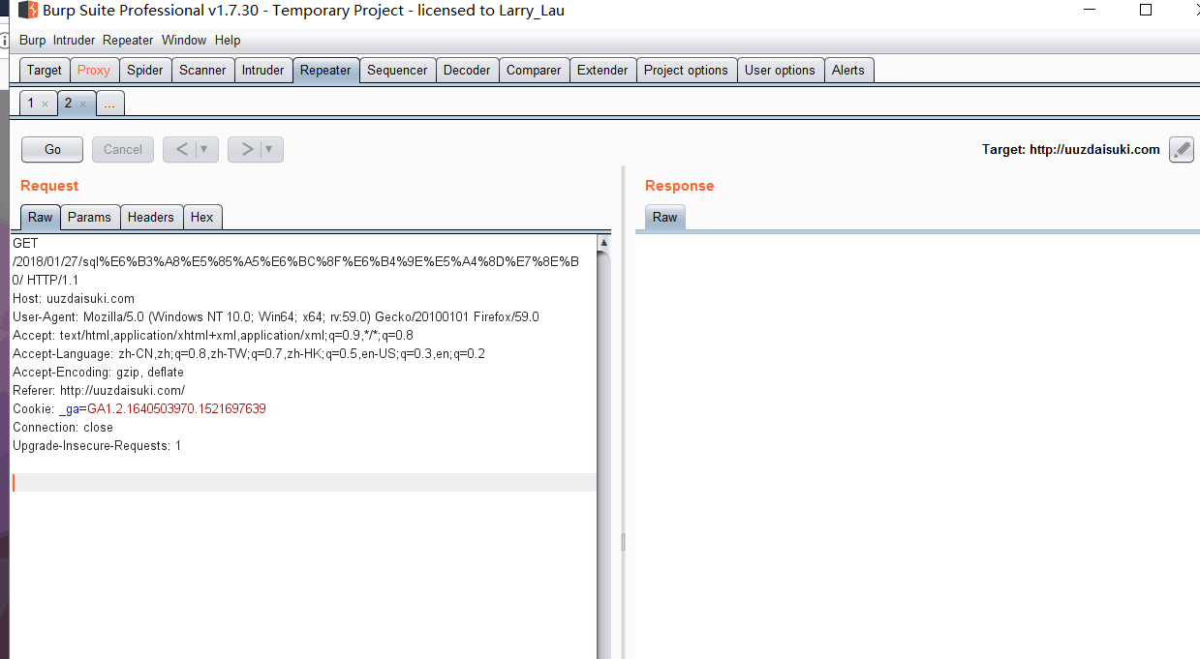Add a new Repeater tab with ...
This screenshot has height=659, width=1200.
click(109, 103)
